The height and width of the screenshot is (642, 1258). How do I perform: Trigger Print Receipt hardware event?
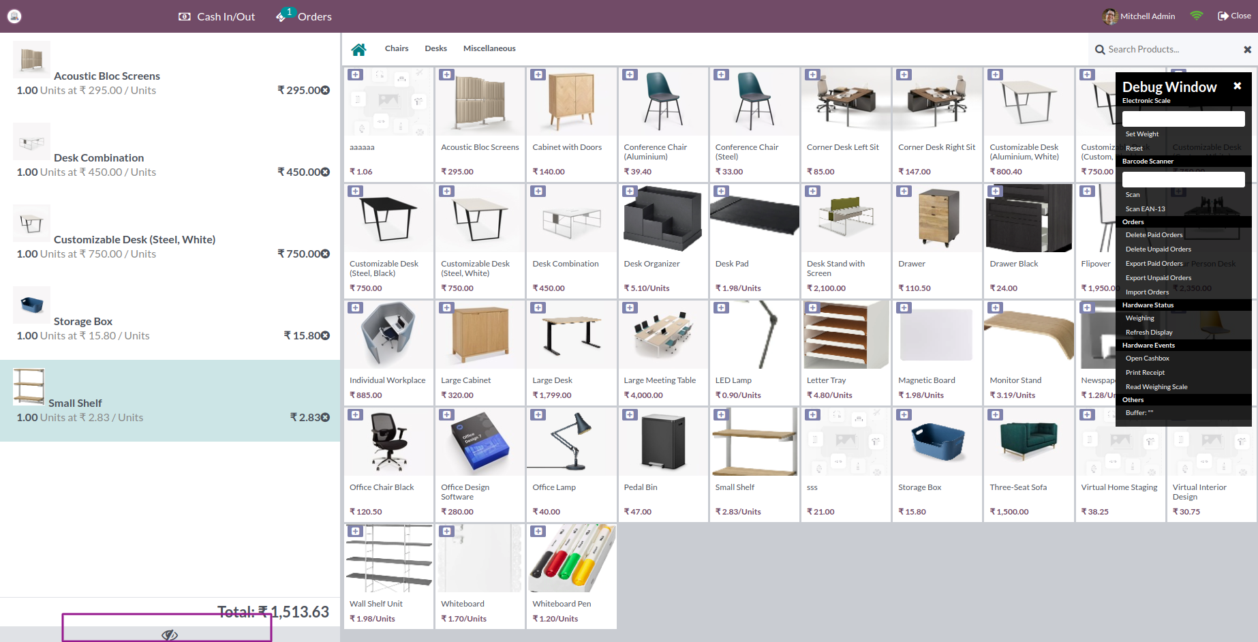1145,372
